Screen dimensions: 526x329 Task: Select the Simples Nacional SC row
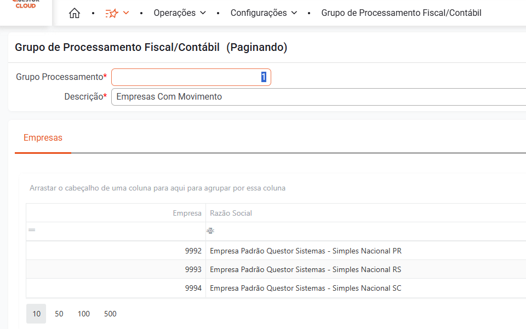point(276,288)
